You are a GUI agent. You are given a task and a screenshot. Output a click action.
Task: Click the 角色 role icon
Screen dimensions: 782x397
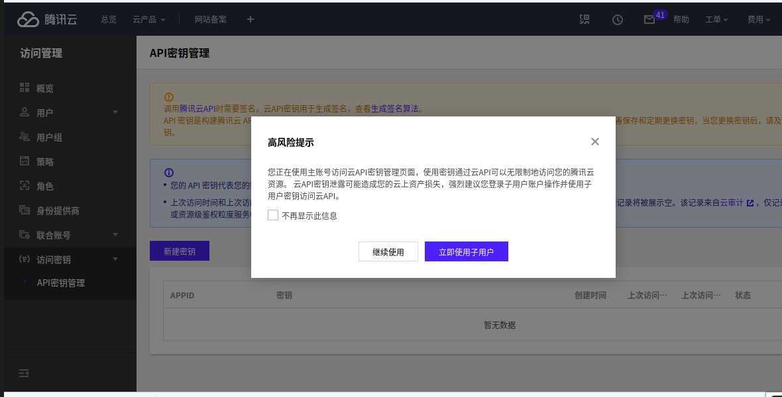[25, 185]
